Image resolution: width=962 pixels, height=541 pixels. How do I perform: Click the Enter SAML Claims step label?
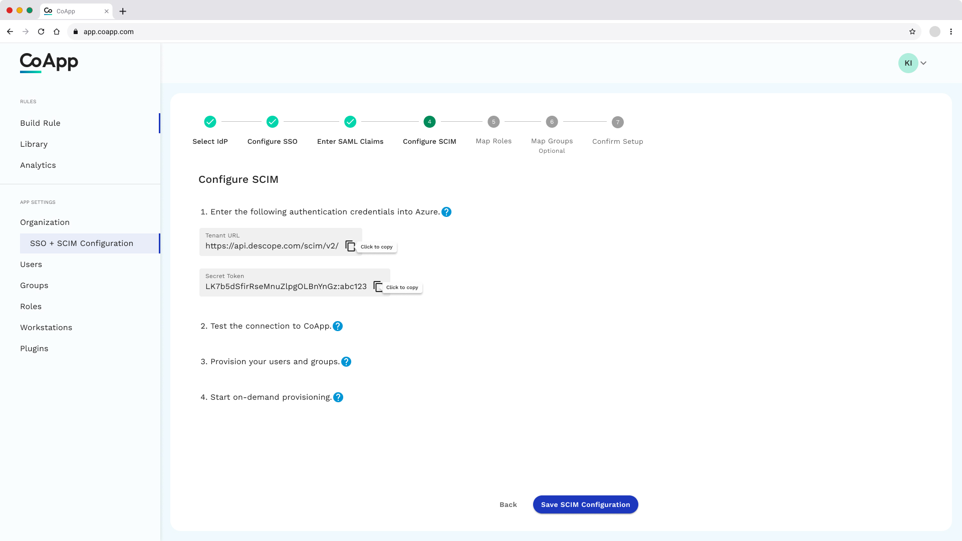[350, 142]
